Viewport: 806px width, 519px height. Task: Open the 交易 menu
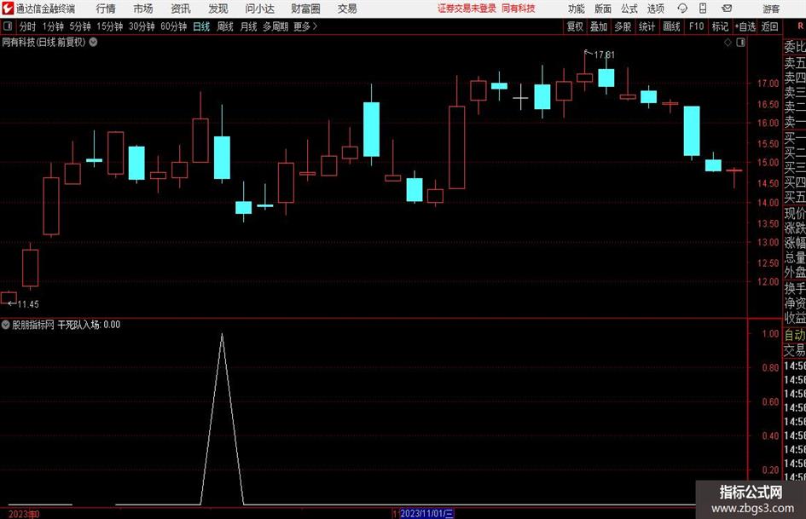(347, 9)
